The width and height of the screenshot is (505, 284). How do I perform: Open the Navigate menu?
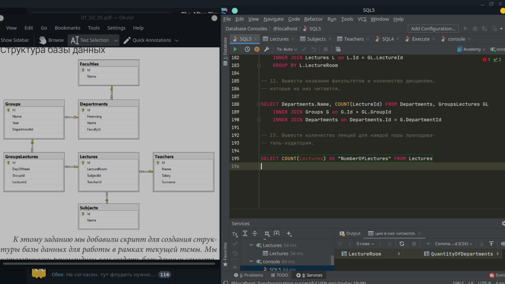pos(273,19)
